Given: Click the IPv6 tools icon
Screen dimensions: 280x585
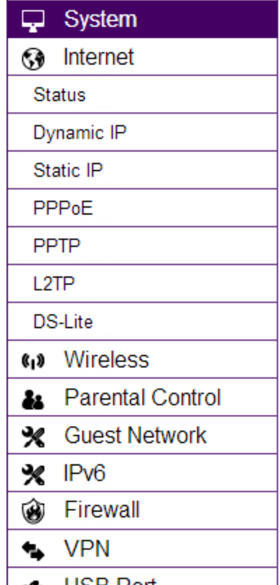Looking at the screenshot, I should pyautogui.click(x=33, y=475).
